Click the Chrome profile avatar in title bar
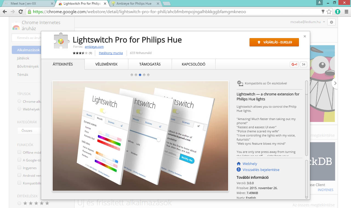351x208 pixels. coord(319,2)
